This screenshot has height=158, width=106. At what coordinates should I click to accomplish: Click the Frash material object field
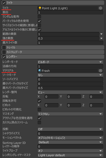pyautogui.click(x=70, y=71)
